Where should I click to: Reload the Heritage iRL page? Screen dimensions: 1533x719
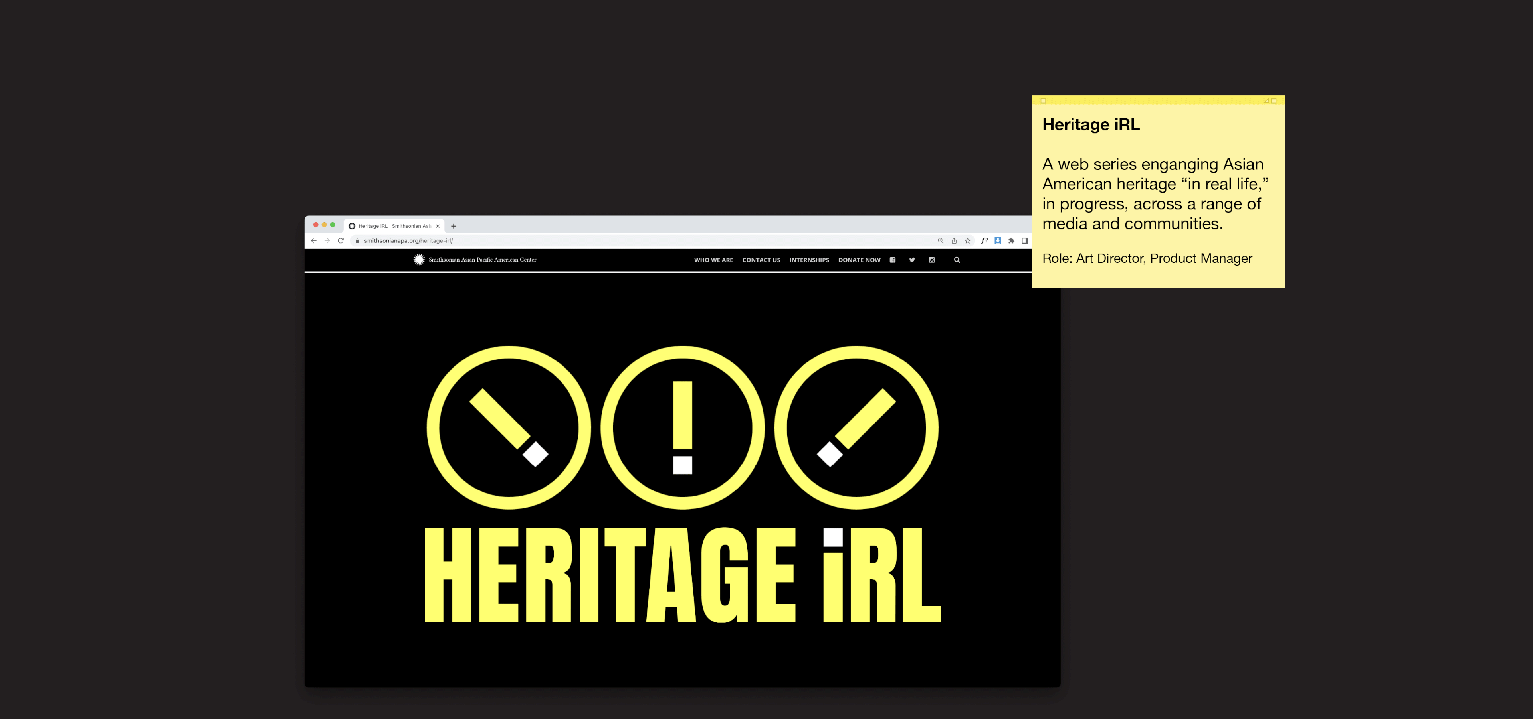(x=341, y=240)
